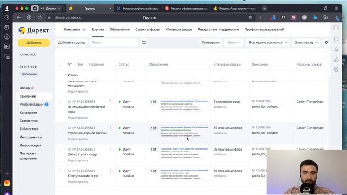
Task: Tick checkbox for group Удаление серной пробки
Action: [x=60, y=128]
